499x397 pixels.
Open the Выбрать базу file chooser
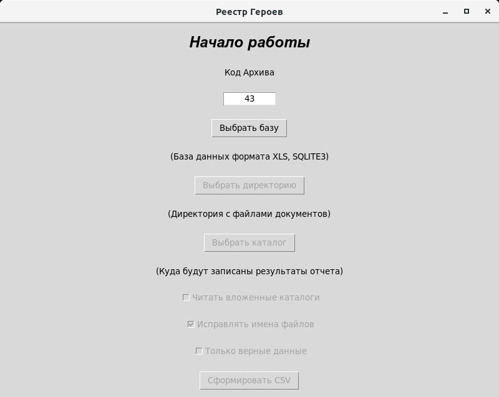click(x=249, y=128)
